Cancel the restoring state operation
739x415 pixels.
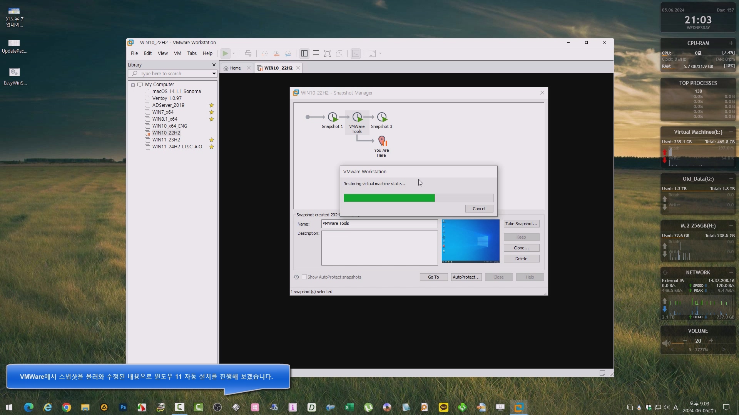(x=479, y=209)
